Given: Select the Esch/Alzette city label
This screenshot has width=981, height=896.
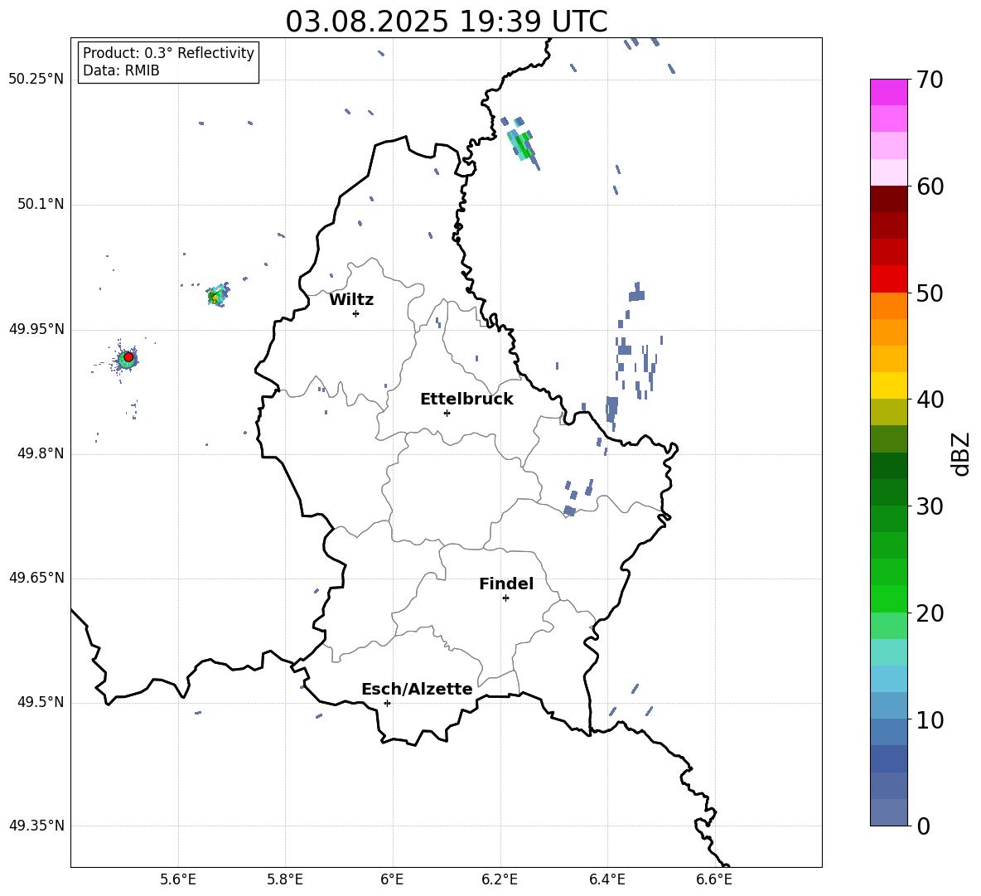Looking at the screenshot, I should click(417, 689).
